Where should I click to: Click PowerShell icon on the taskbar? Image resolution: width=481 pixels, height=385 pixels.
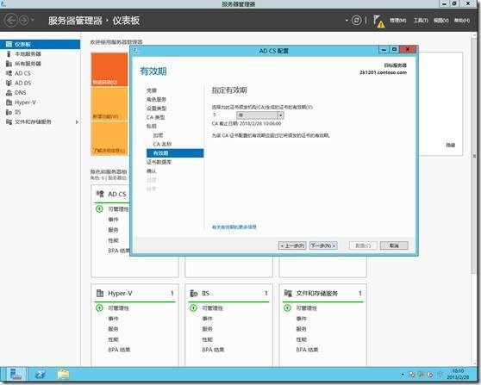(41, 375)
